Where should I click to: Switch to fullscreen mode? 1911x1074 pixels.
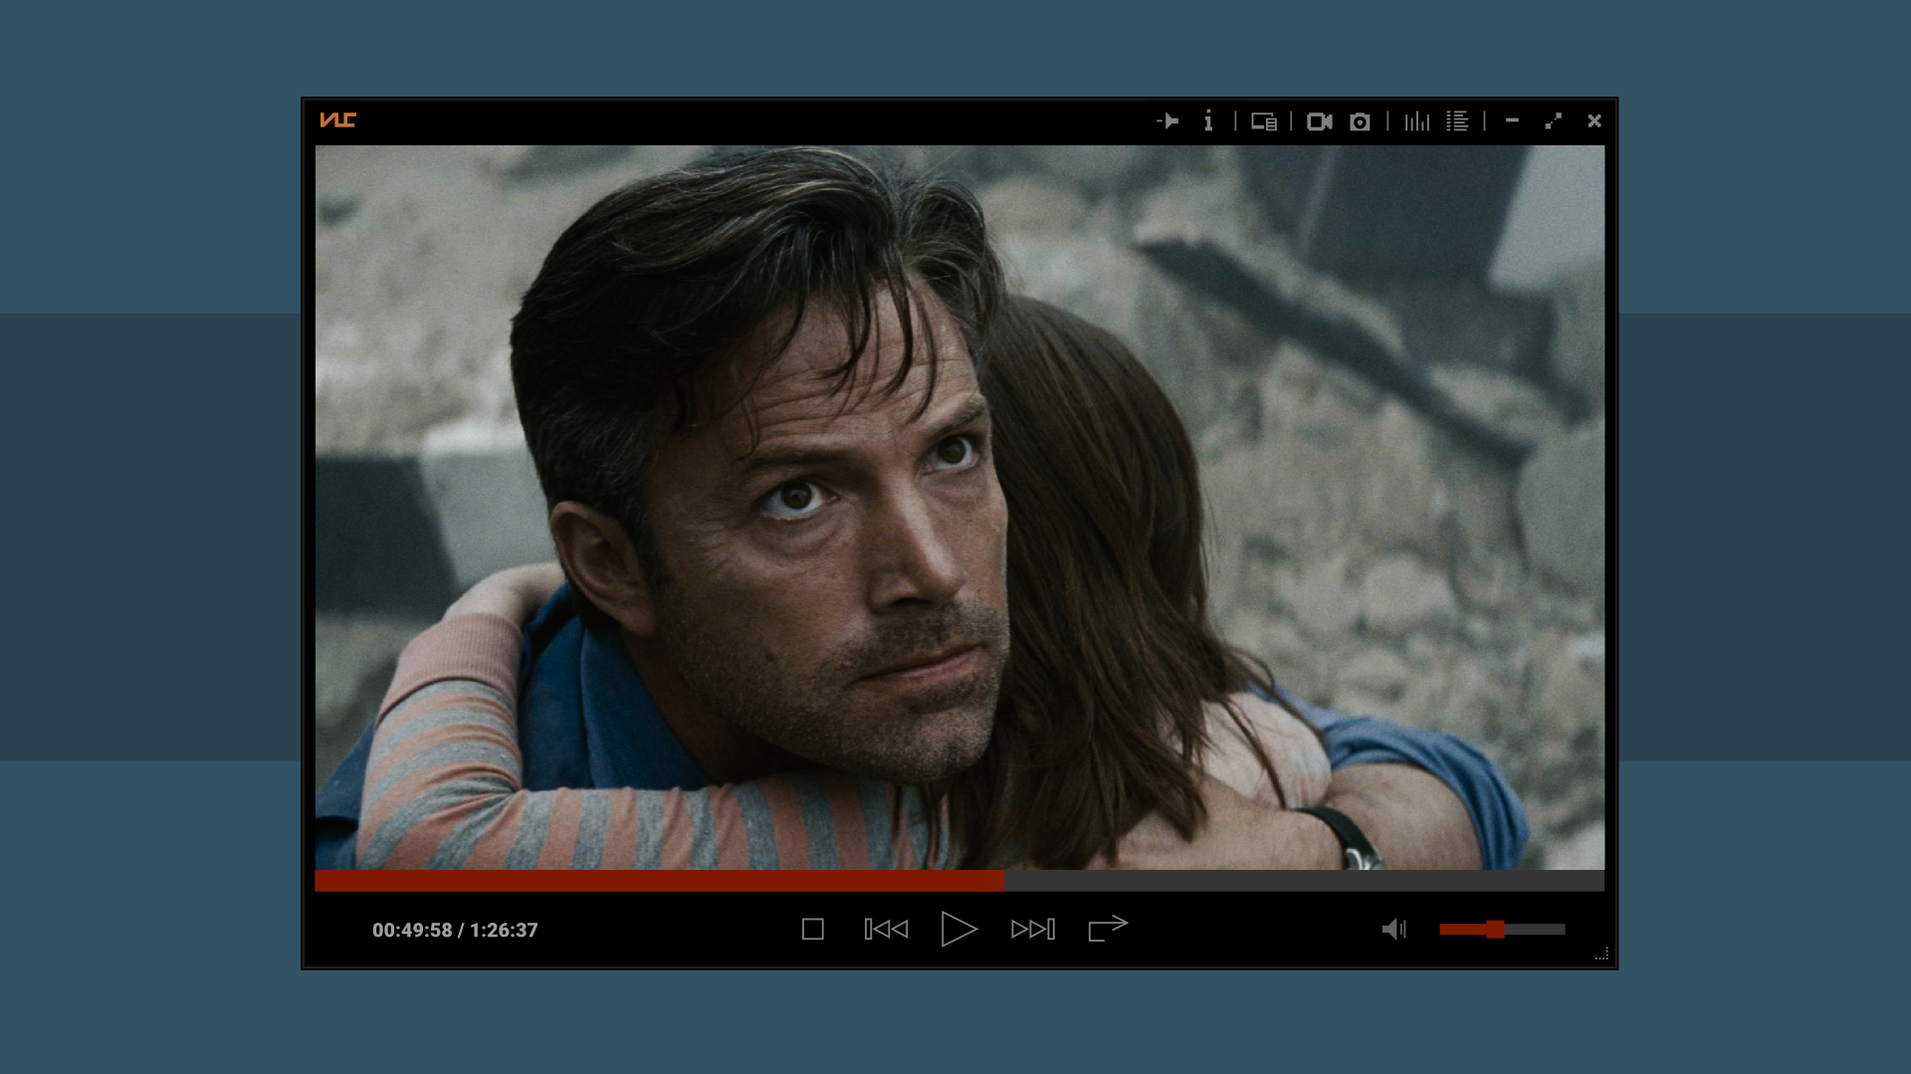[x=1554, y=120]
